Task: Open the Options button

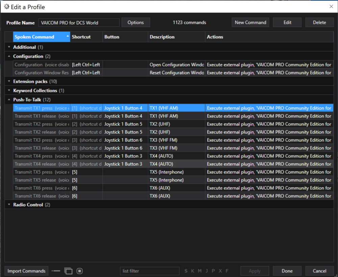Action: (136, 23)
